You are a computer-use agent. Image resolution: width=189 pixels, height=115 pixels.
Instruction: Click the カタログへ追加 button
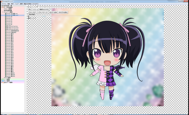53,12
